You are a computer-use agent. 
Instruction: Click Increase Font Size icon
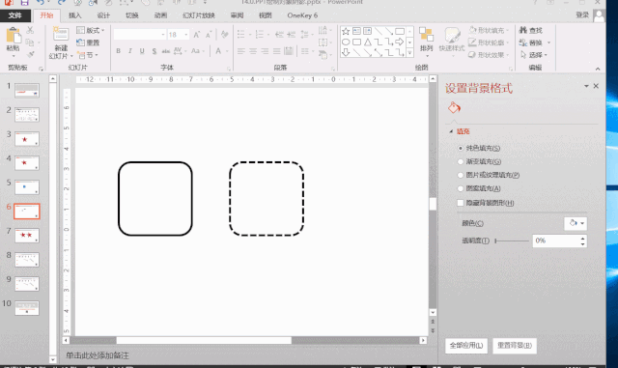[197, 35]
